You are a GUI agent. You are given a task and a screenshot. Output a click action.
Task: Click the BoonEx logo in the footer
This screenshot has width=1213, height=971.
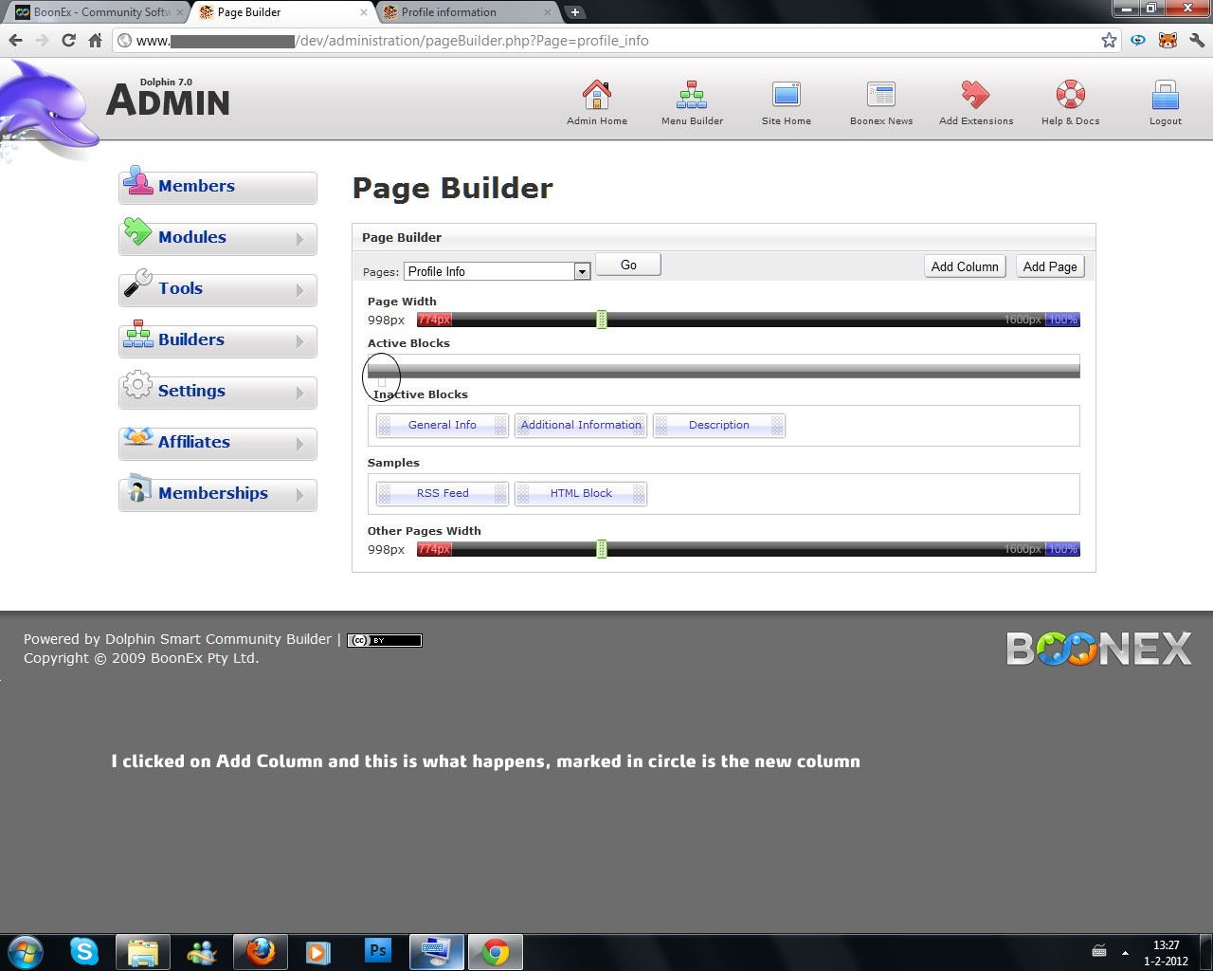pos(1098,649)
